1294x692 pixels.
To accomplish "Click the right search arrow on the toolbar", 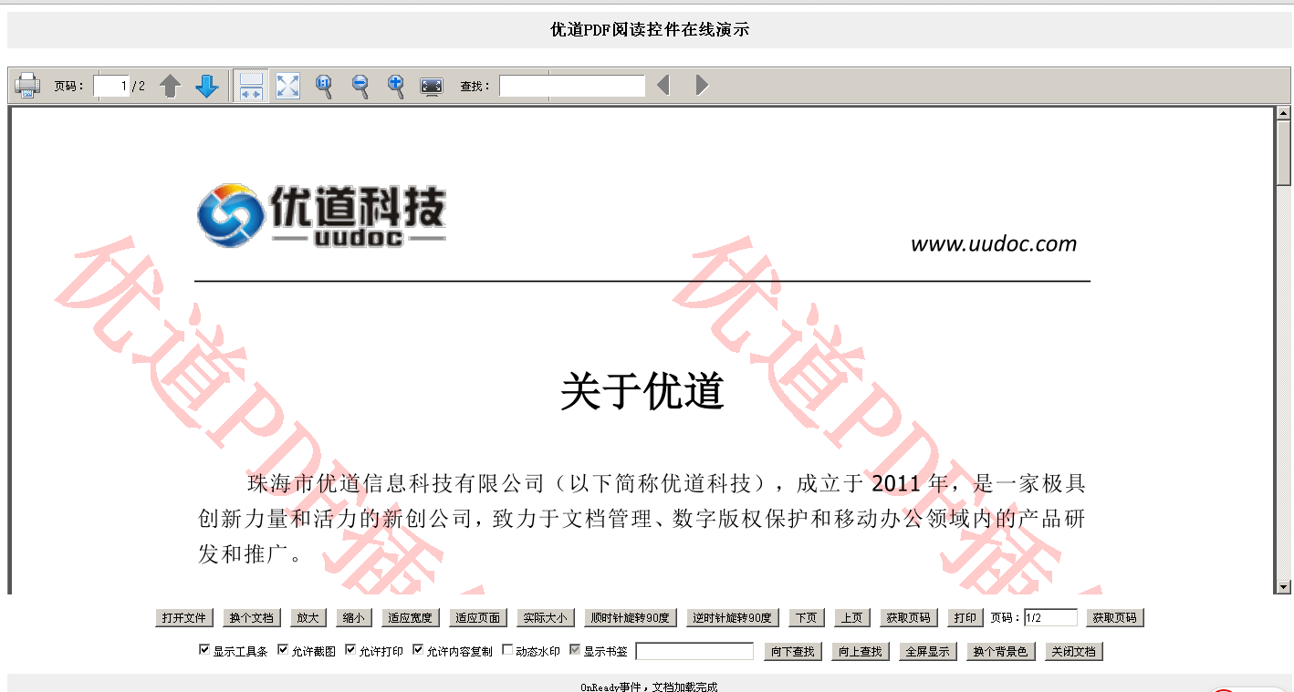I will pos(701,85).
